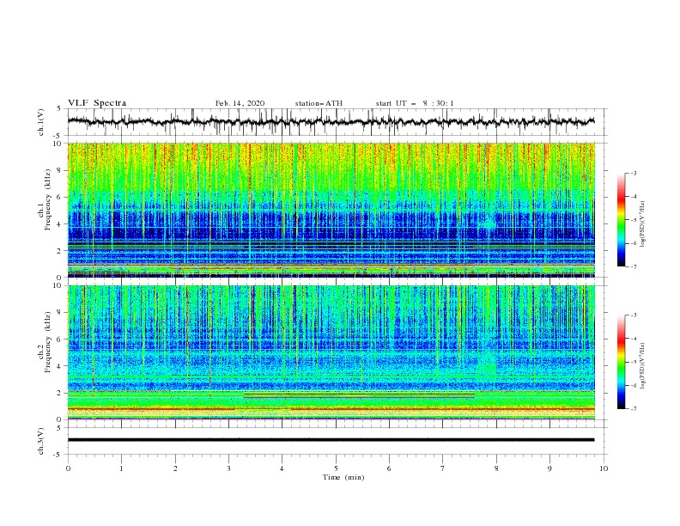Click the '-7' tick on ch.1 color bar
680x526 pixels.
click(x=634, y=266)
